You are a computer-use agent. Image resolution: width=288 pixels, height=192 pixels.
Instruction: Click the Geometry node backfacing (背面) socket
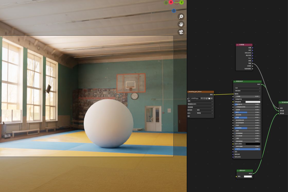pos(253,64)
